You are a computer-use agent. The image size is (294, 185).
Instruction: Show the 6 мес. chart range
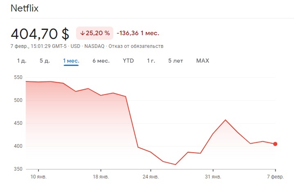coord(101,61)
